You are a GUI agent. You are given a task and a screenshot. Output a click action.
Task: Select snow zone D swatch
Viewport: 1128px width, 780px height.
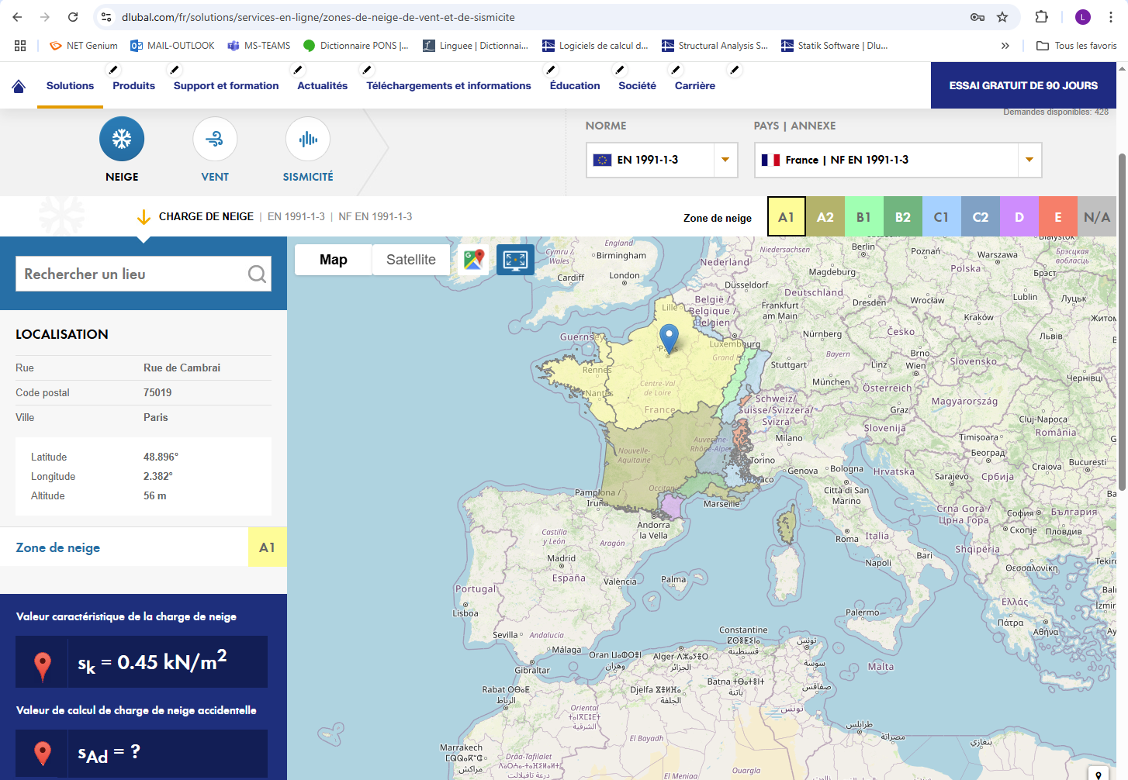[x=1019, y=217]
